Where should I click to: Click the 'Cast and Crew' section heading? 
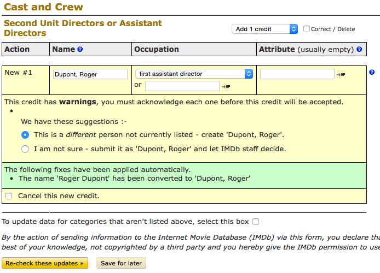click(x=43, y=7)
